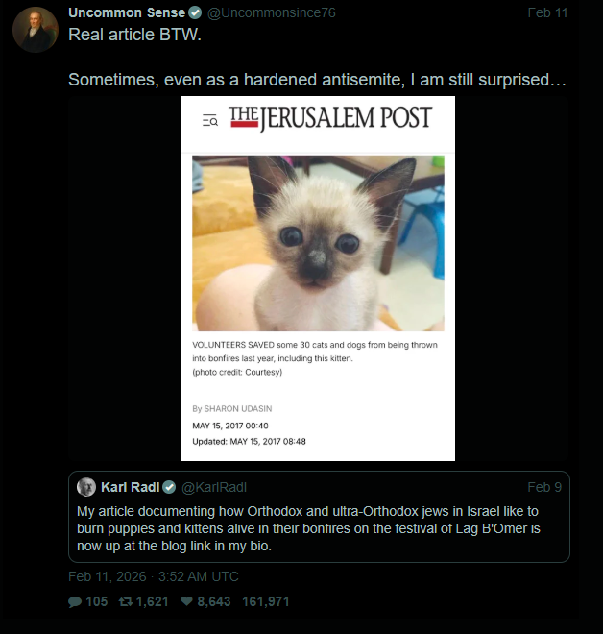This screenshot has height=634, width=603.
Task: Click the Feb 9 date on quoted tweet
Action: click(544, 487)
